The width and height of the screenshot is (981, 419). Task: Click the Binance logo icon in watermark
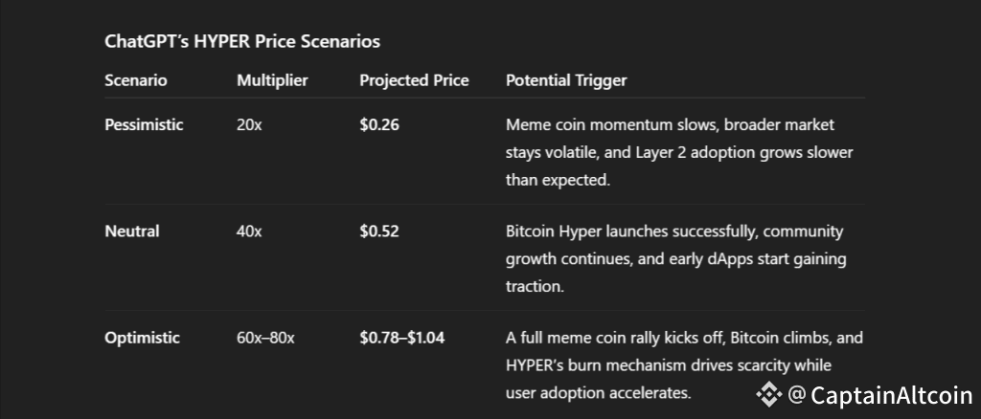pyautogui.click(x=769, y=395)
